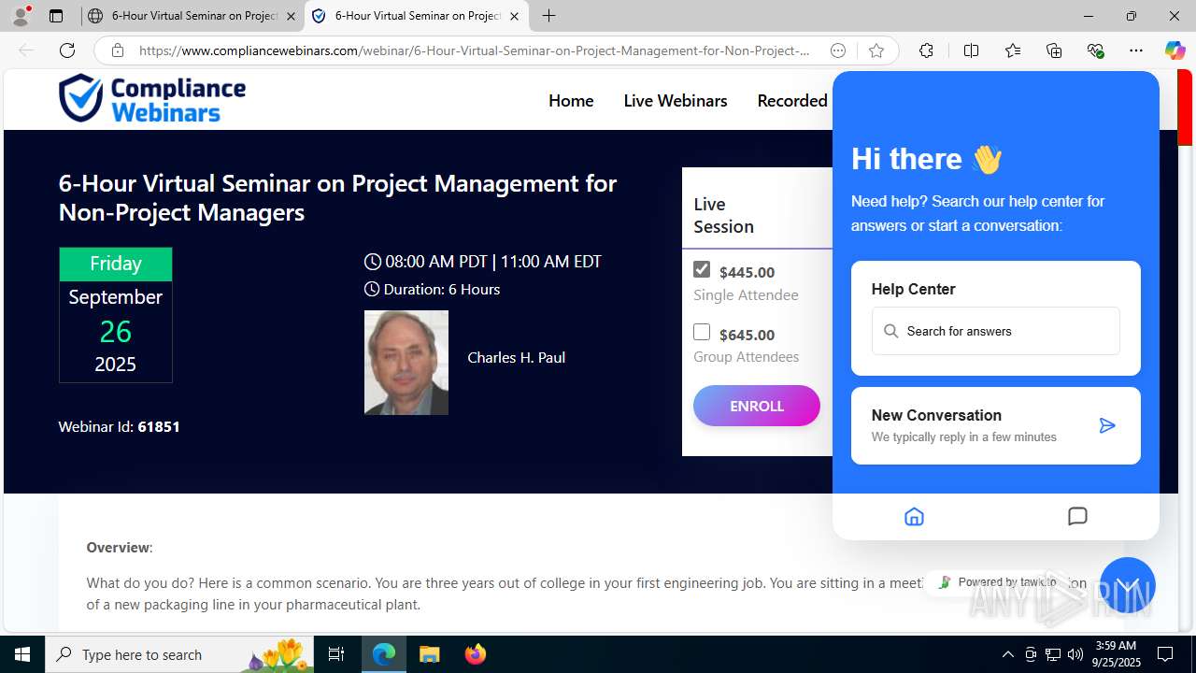
Task: Switch to the first 6-Hour Virtual Seminar tab
Action: tap(192, 16)
